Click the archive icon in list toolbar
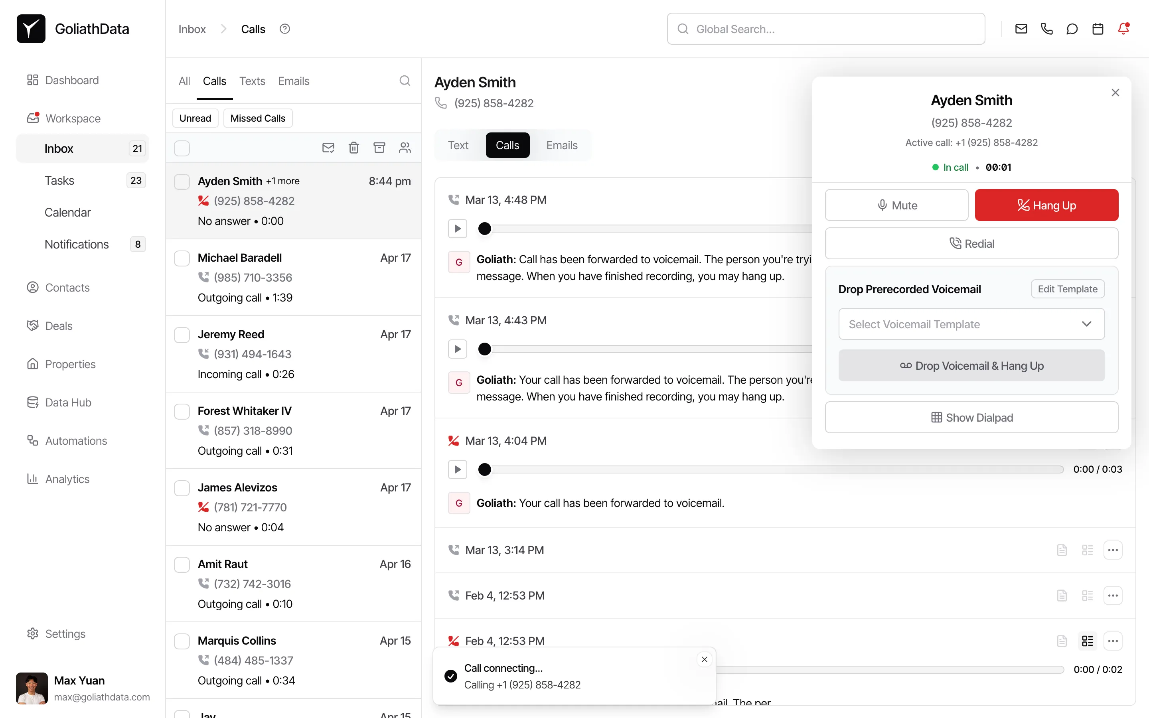1149x718 pixels. (x=379, y=148)
